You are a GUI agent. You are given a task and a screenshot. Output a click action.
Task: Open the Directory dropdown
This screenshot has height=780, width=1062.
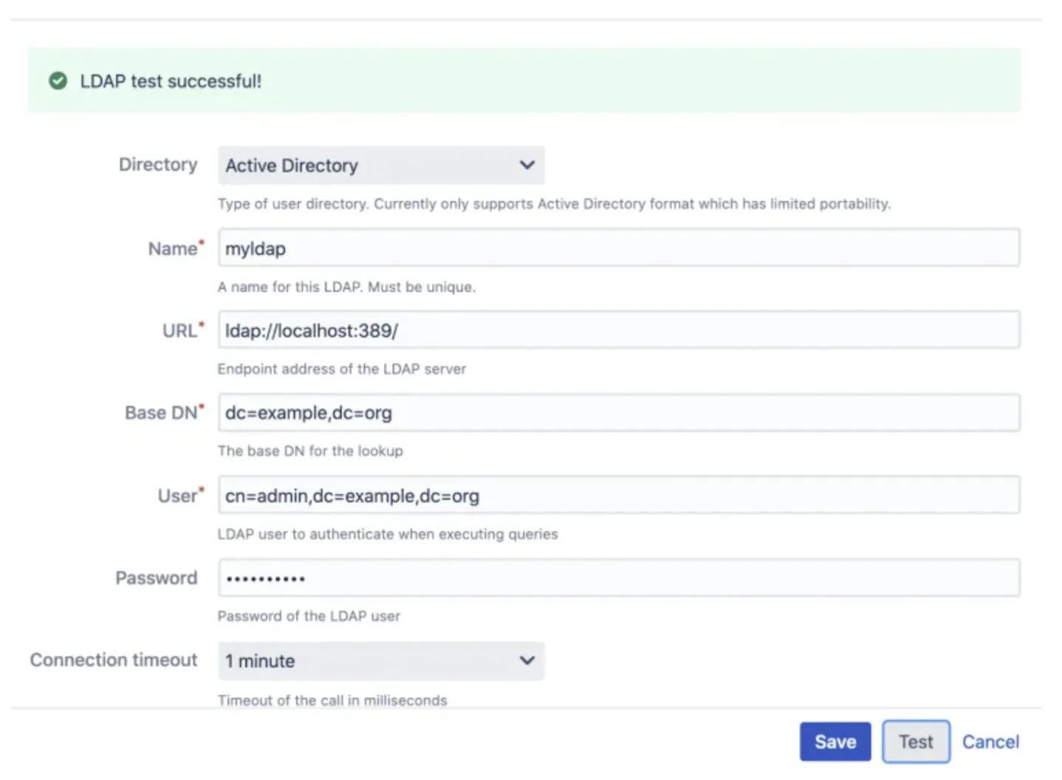coord(381,165)
